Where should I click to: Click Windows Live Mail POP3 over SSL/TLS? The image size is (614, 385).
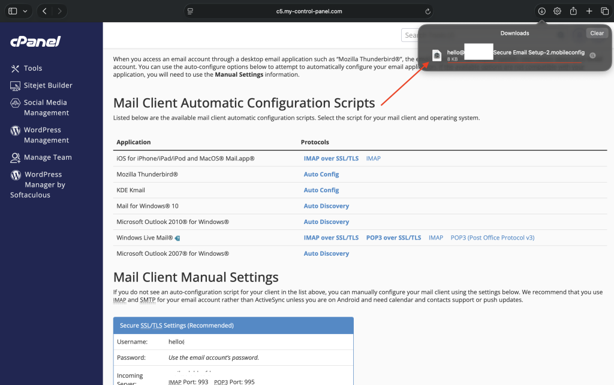tap(393, 238)
